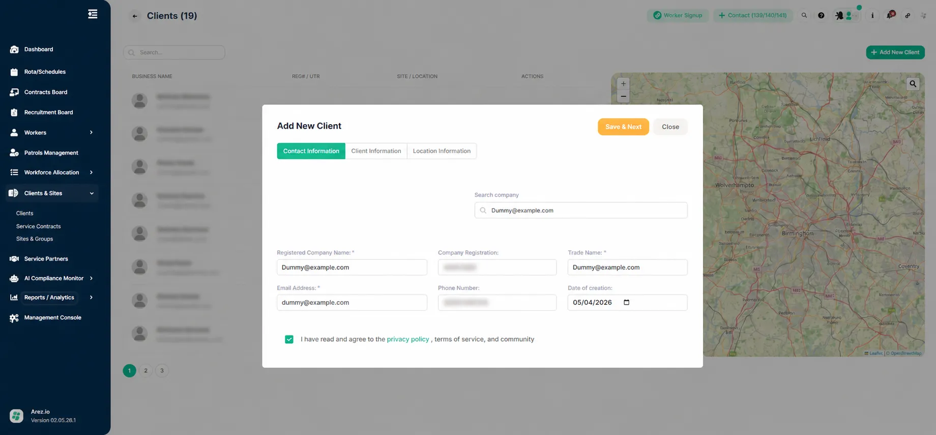Screen dimensions: 936x435
Task: Click the Company Registration field
Action: (x=497, y=267)
